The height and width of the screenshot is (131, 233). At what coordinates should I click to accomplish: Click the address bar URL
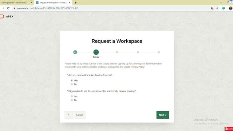coord(48,8)
